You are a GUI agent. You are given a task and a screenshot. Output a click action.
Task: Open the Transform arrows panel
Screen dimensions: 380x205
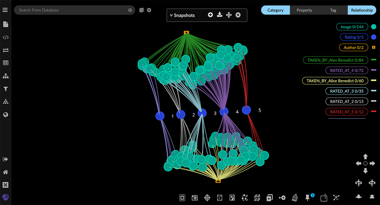(5, 50)
